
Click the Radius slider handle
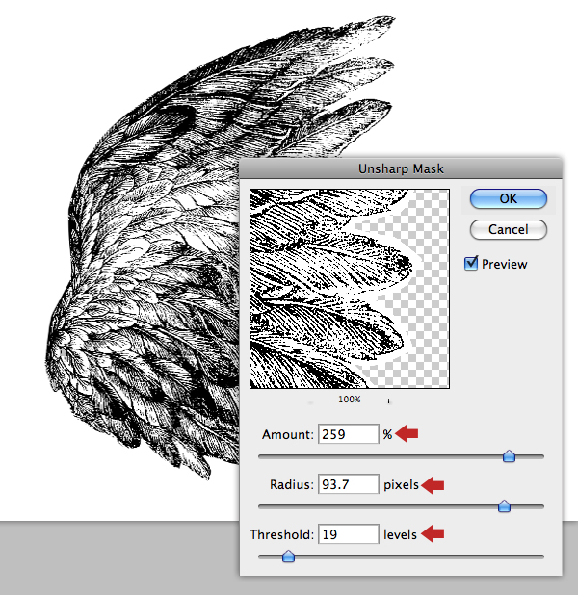point(504,506)
